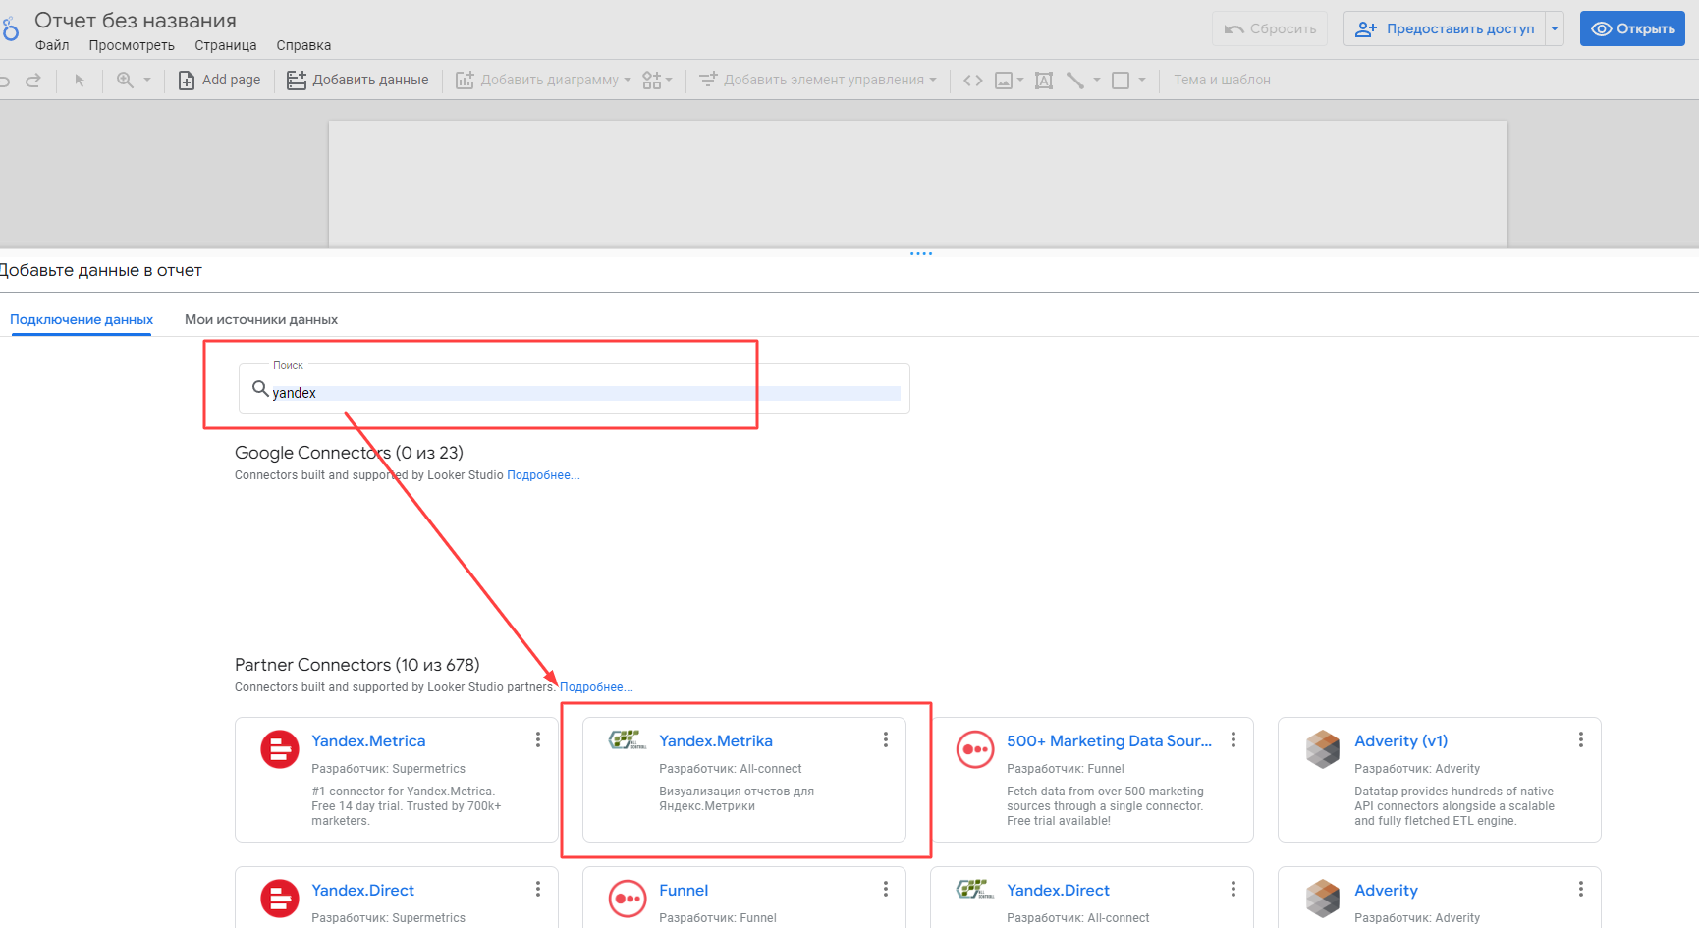The height and width of the screenshot is (928, 1699).
Task: Click the Сбросить button
Action: click(x=1270, y=28)
